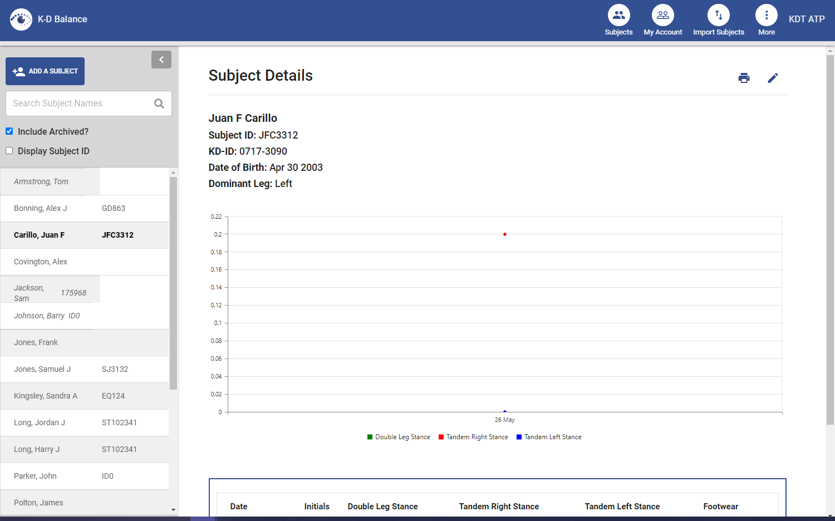Viewport: 835px width, 521px height.
Task: Click the search magnifier icon
Action: [x=159, y=104]
